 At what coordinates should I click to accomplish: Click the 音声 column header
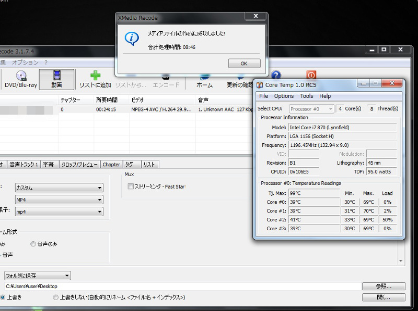(x=224, y=100)
